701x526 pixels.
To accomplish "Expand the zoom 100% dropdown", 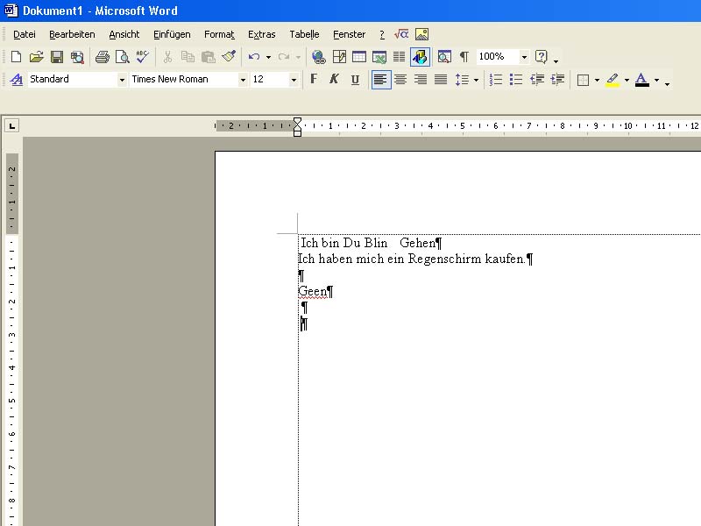I will coord(524,57).
